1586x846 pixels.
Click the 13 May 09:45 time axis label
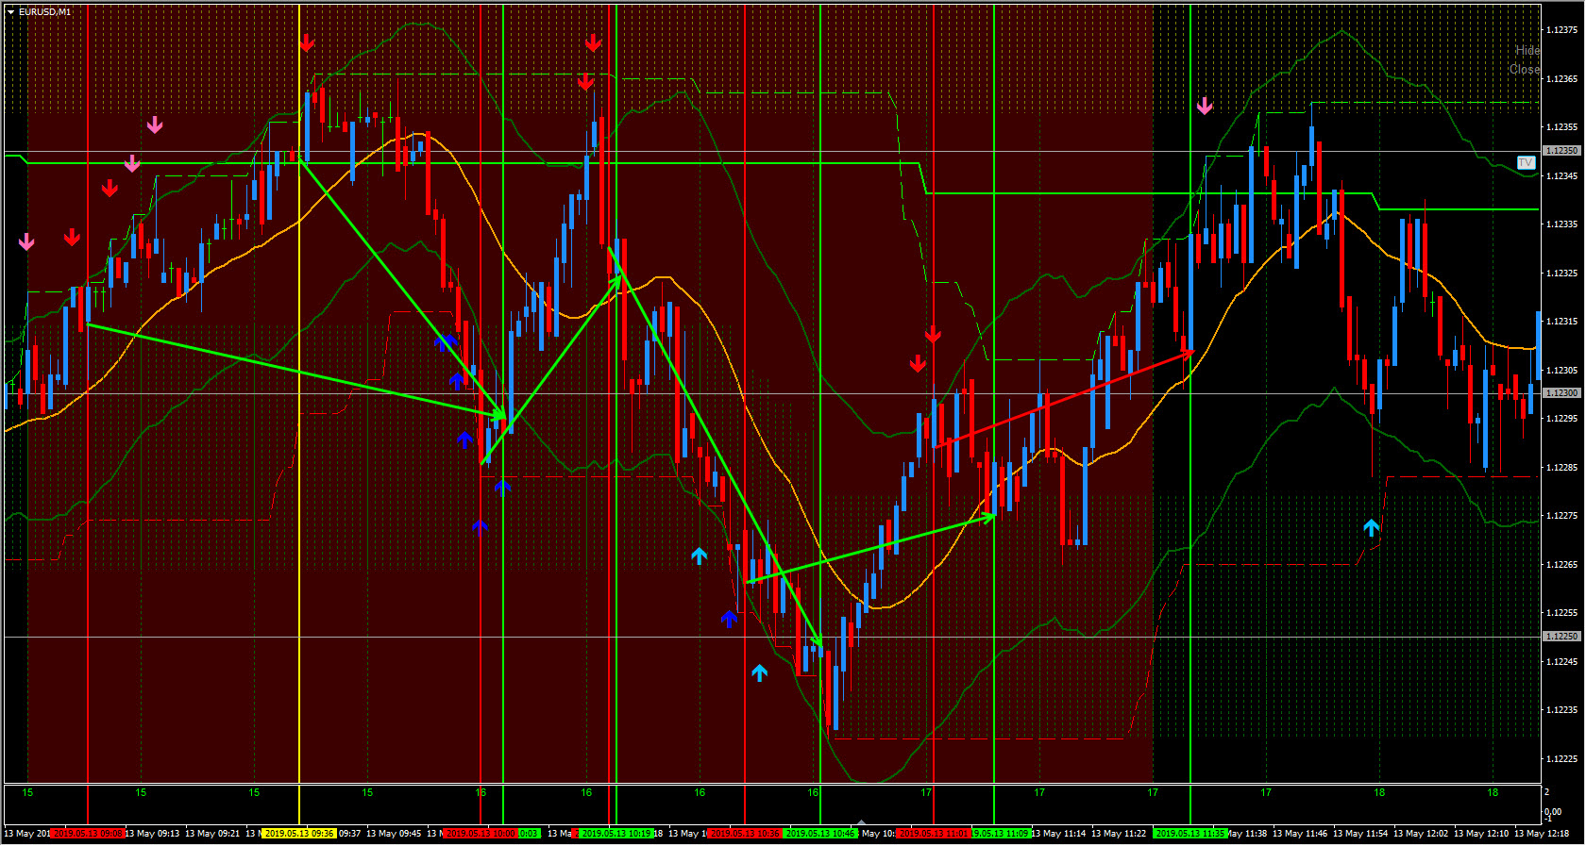pyautogui.click(x=394, y=834)
